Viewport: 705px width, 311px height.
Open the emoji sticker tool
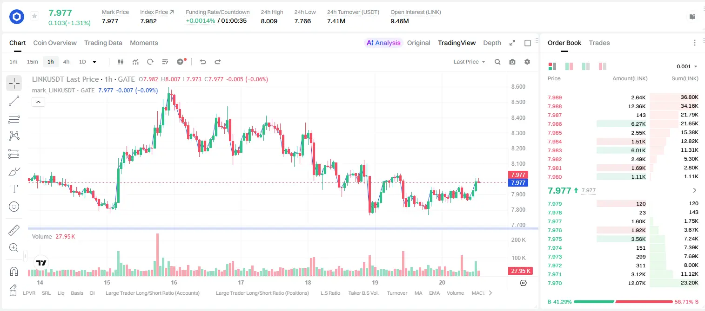tap(14, 207)
